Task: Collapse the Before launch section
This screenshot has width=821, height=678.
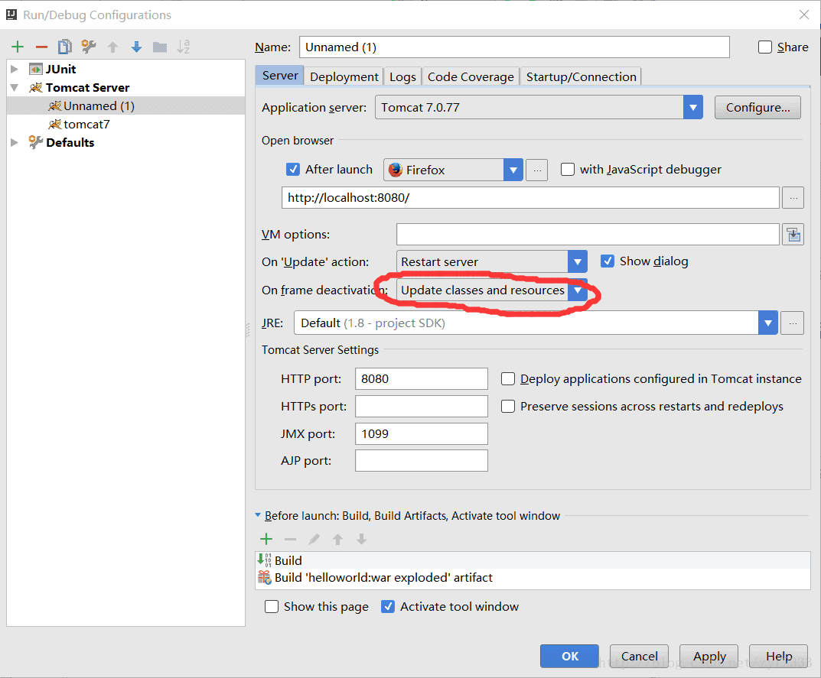Action: click(258, 515)
